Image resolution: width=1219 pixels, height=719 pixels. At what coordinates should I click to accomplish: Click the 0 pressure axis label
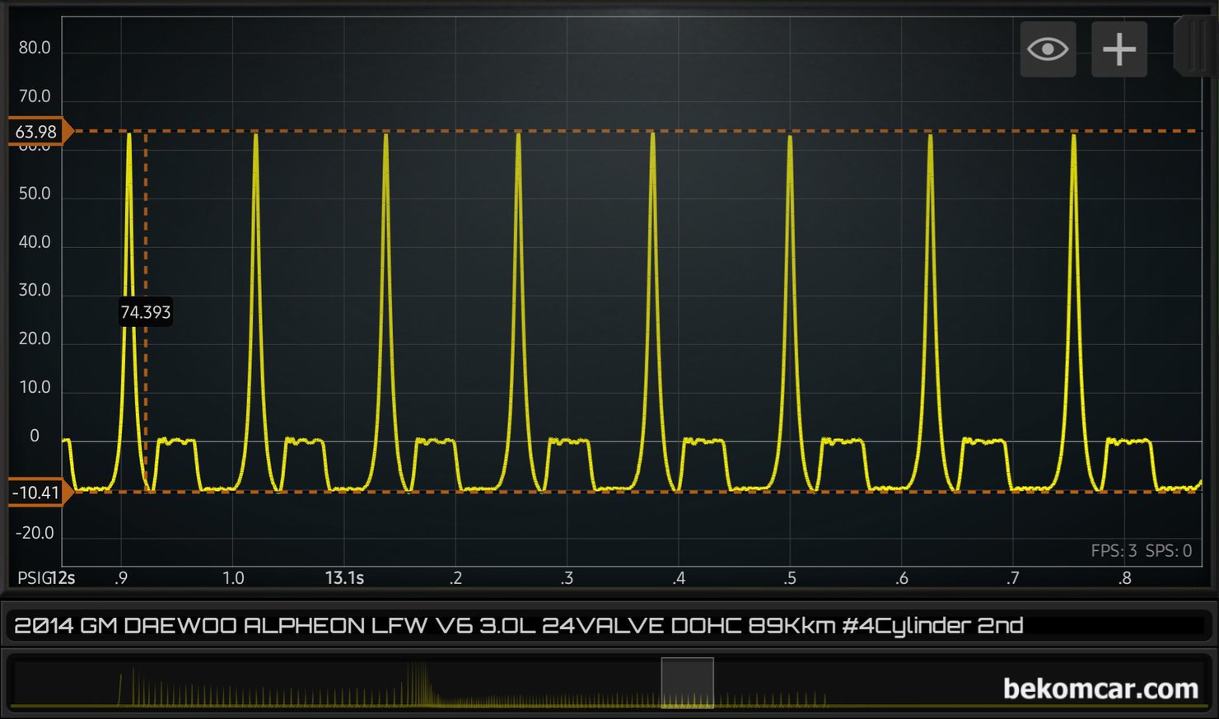tap(35, 436)
